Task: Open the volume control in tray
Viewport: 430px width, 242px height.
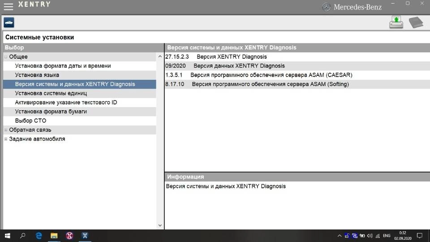Action: (370, 236)
